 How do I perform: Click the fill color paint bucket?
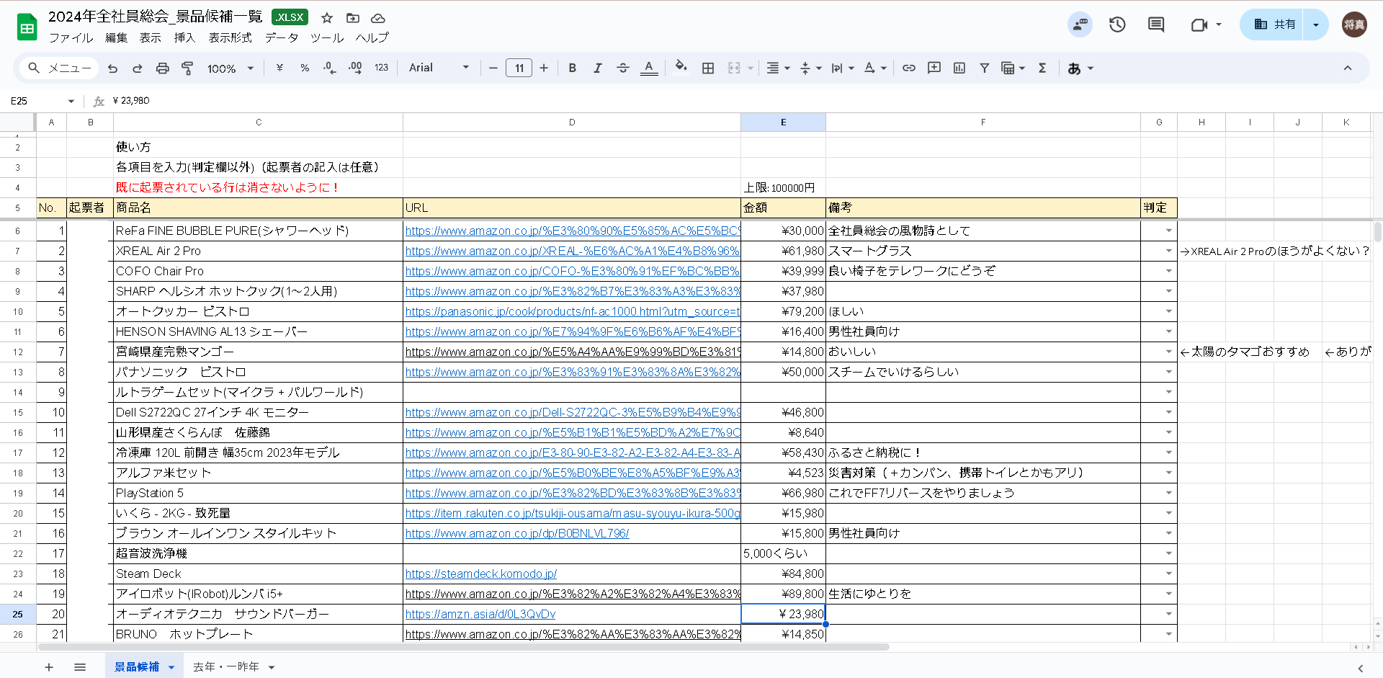pyautogui.click(x=680, y=68)
